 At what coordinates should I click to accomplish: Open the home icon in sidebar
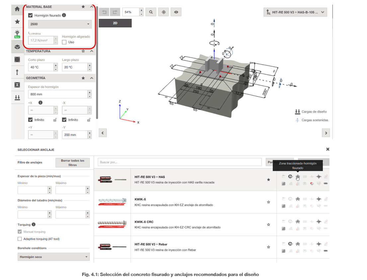tap(17, 9)
